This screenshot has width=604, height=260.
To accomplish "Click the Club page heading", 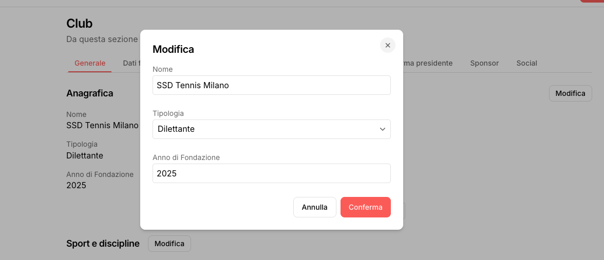I will pyautogui.click(x=79, y=23).
